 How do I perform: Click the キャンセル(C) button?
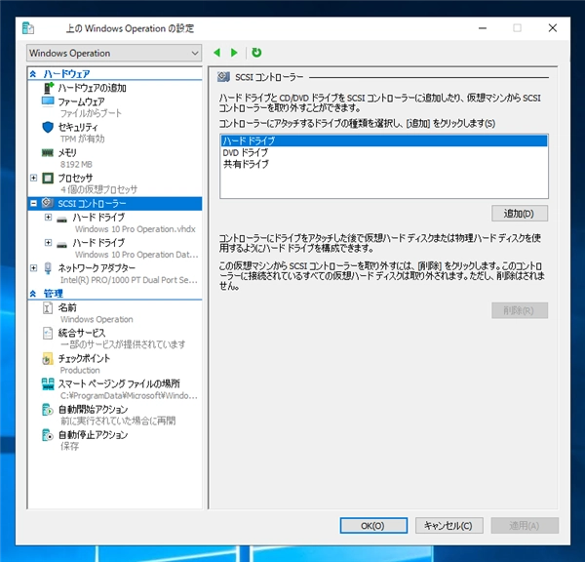(x=449, y=525)
